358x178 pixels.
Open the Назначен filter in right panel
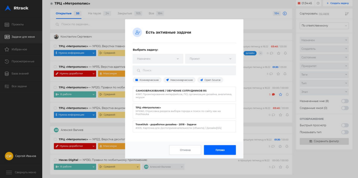pyautogui.click(x=324, y=40)
